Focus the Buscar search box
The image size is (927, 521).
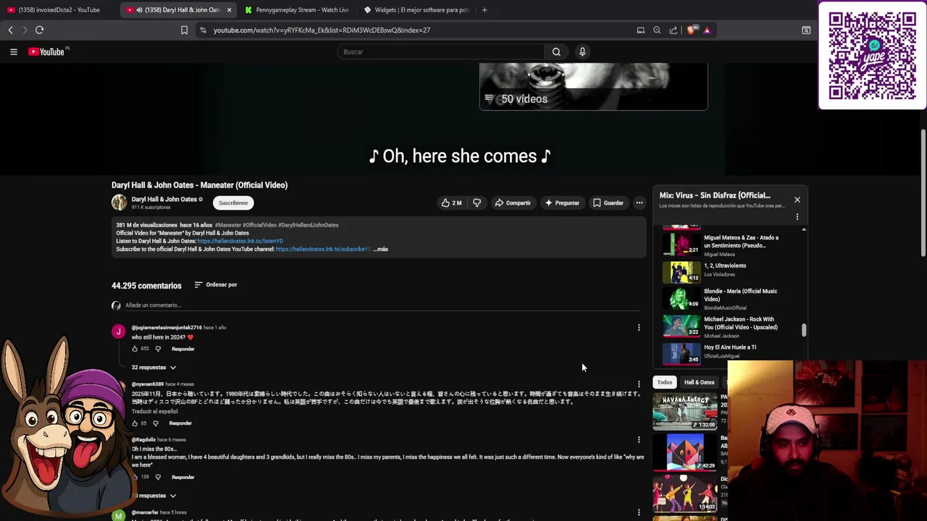(440, 51)
